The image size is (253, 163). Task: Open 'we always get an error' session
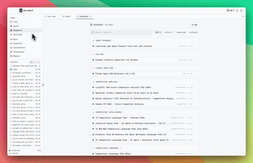25,142
